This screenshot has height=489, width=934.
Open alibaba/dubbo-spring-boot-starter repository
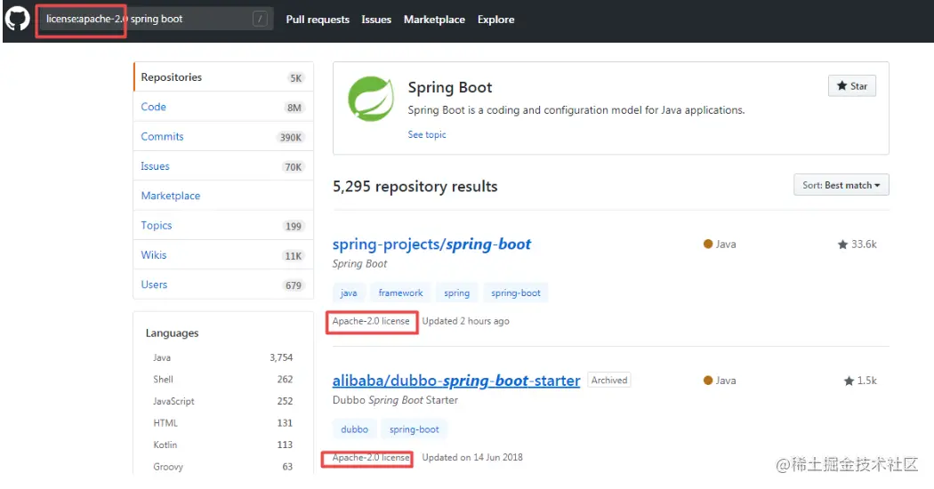(x=456, y=381)
